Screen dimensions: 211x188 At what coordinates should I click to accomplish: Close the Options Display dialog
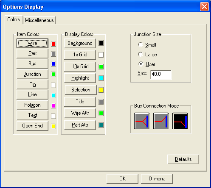point(204,7)
